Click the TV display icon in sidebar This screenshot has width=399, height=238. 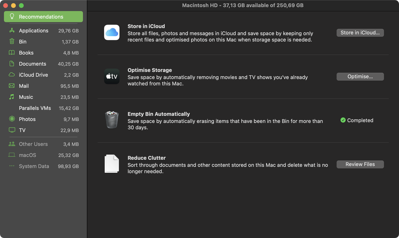pos(12,130)
